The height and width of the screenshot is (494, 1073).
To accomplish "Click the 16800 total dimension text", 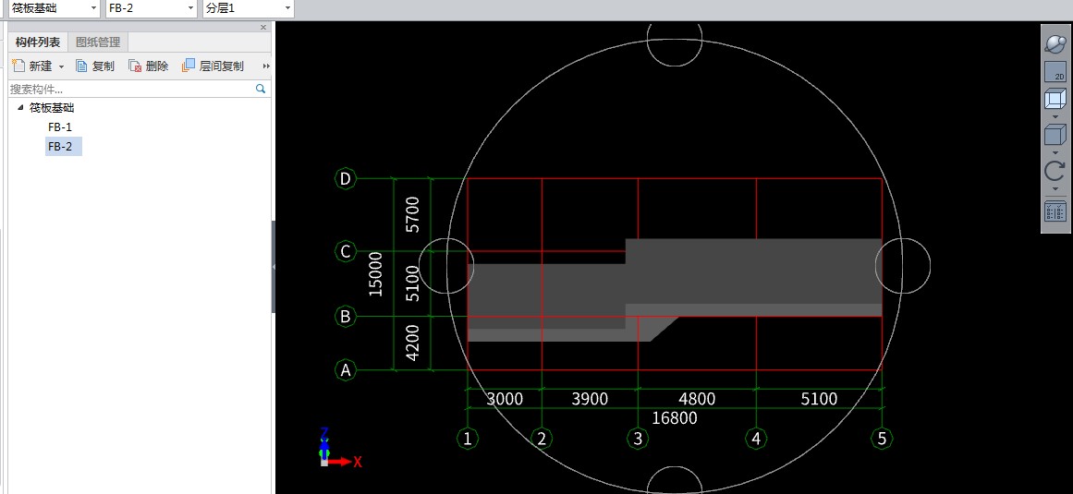I will coord(674,418).
